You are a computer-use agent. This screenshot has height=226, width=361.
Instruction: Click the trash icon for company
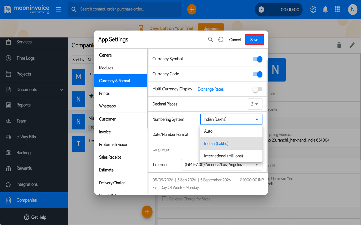coord(339,45)
